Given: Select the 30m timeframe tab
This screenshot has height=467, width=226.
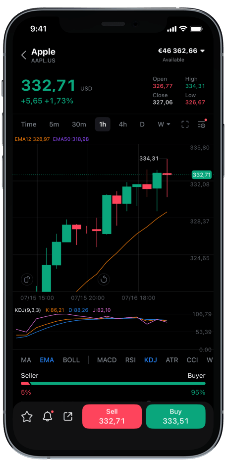Looking at the screenshot, I should tap(79, 124).
